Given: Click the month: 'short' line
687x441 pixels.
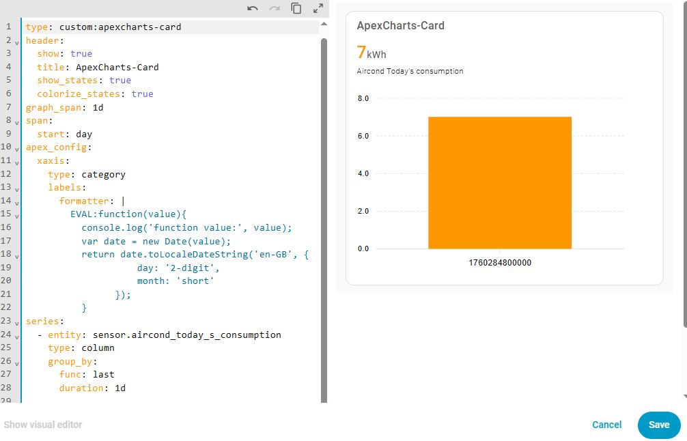Looking at the screenshot, I should click(x=176, y=281).
